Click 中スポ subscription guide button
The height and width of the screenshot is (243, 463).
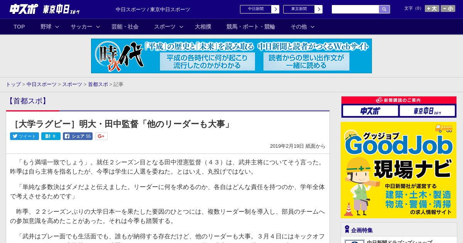pyautogui.click(x=370, y=111)
